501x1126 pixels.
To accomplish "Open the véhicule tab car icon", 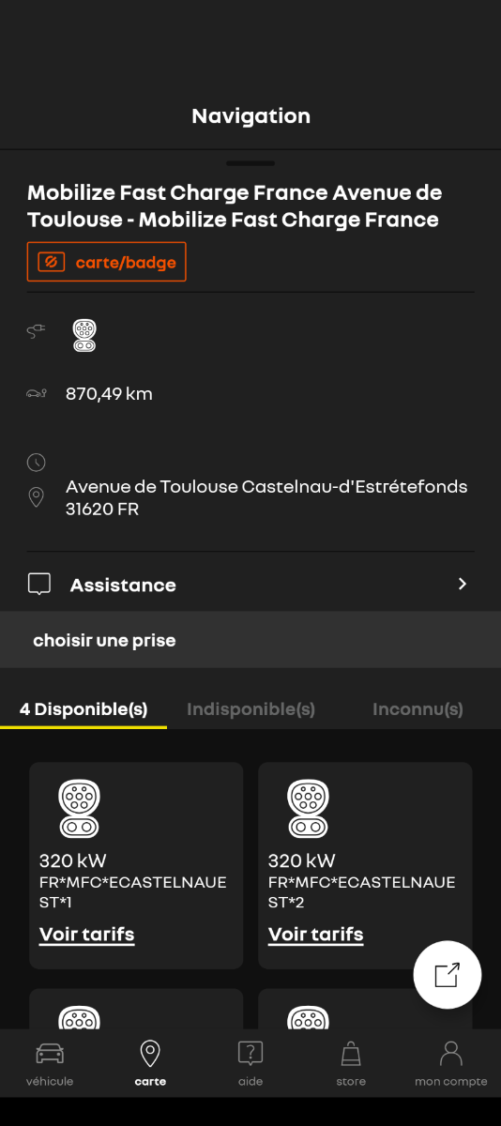I will point(50,1053).
